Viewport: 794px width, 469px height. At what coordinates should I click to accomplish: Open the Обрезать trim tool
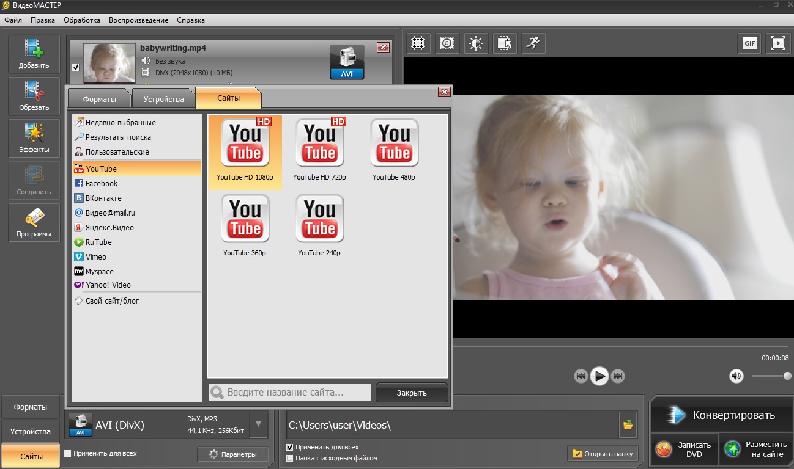(x=34, y=96)
